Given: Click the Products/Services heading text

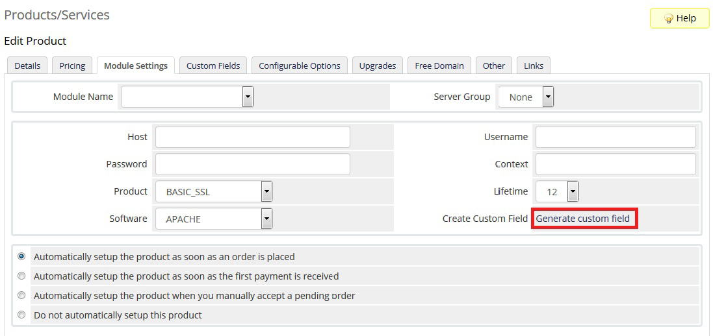Looking at the screenshot, I should click(x=57, y=15).
